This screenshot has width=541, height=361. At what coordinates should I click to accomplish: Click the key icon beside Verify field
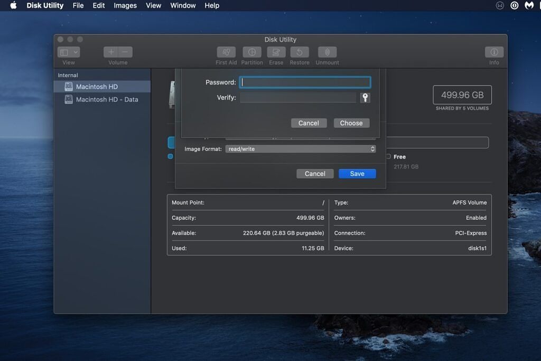click(x=365, y=97)
